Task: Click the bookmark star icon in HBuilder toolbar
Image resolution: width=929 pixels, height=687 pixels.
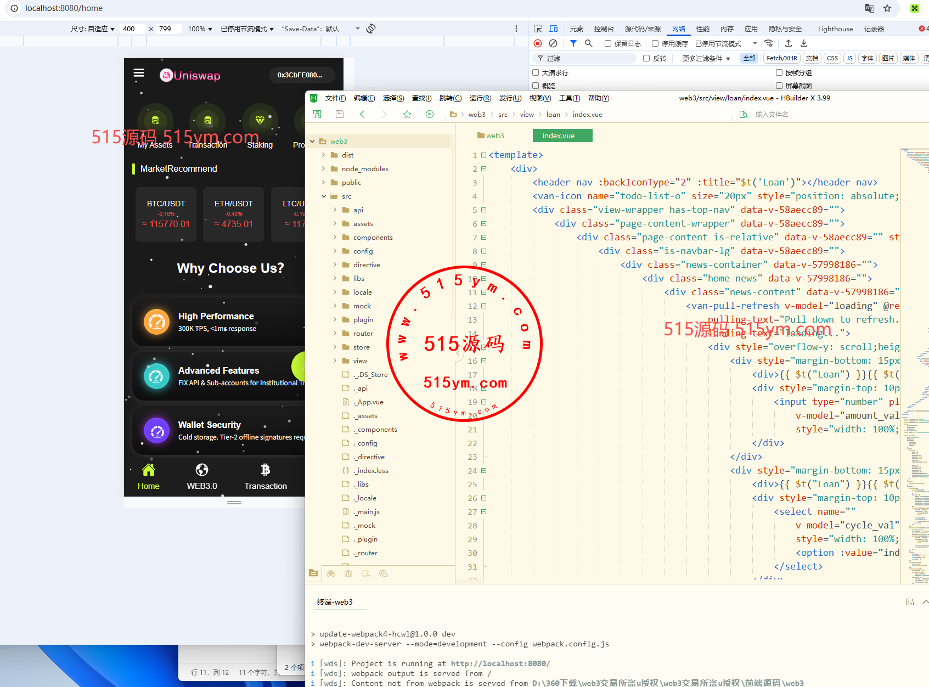Action: point(407,114)
